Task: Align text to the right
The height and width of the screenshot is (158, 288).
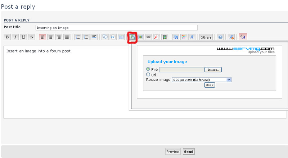Action: 59,37
